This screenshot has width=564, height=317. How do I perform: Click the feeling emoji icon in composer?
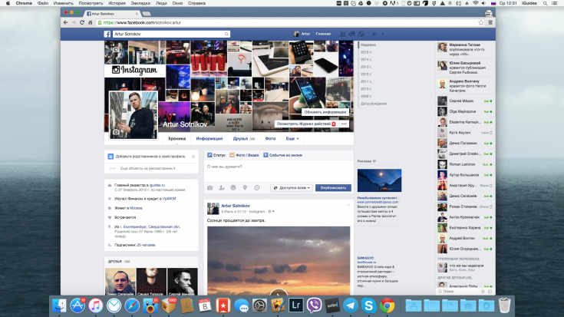click(x=233, y=187)
